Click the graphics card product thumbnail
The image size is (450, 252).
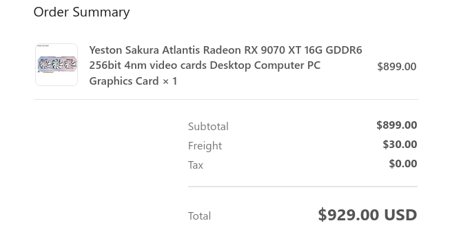(x=57, y=65)
